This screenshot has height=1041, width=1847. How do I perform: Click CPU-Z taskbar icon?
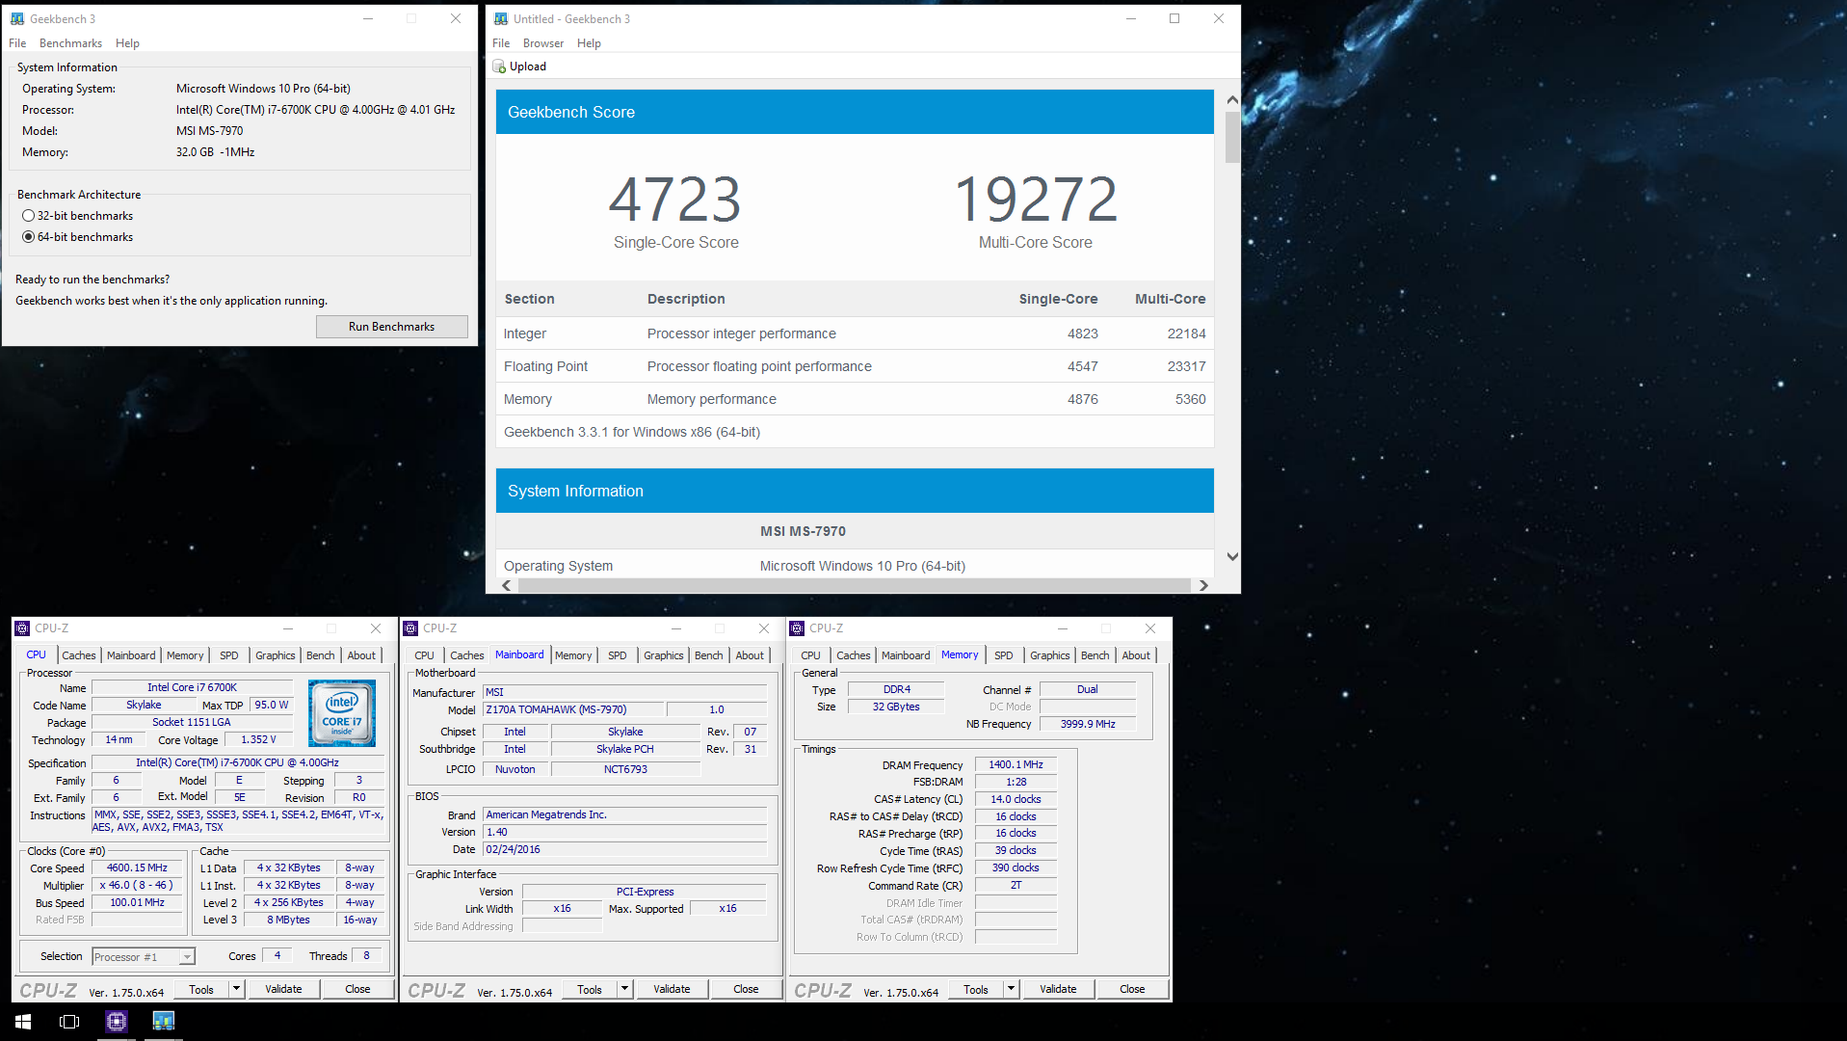pos(117,1021)
